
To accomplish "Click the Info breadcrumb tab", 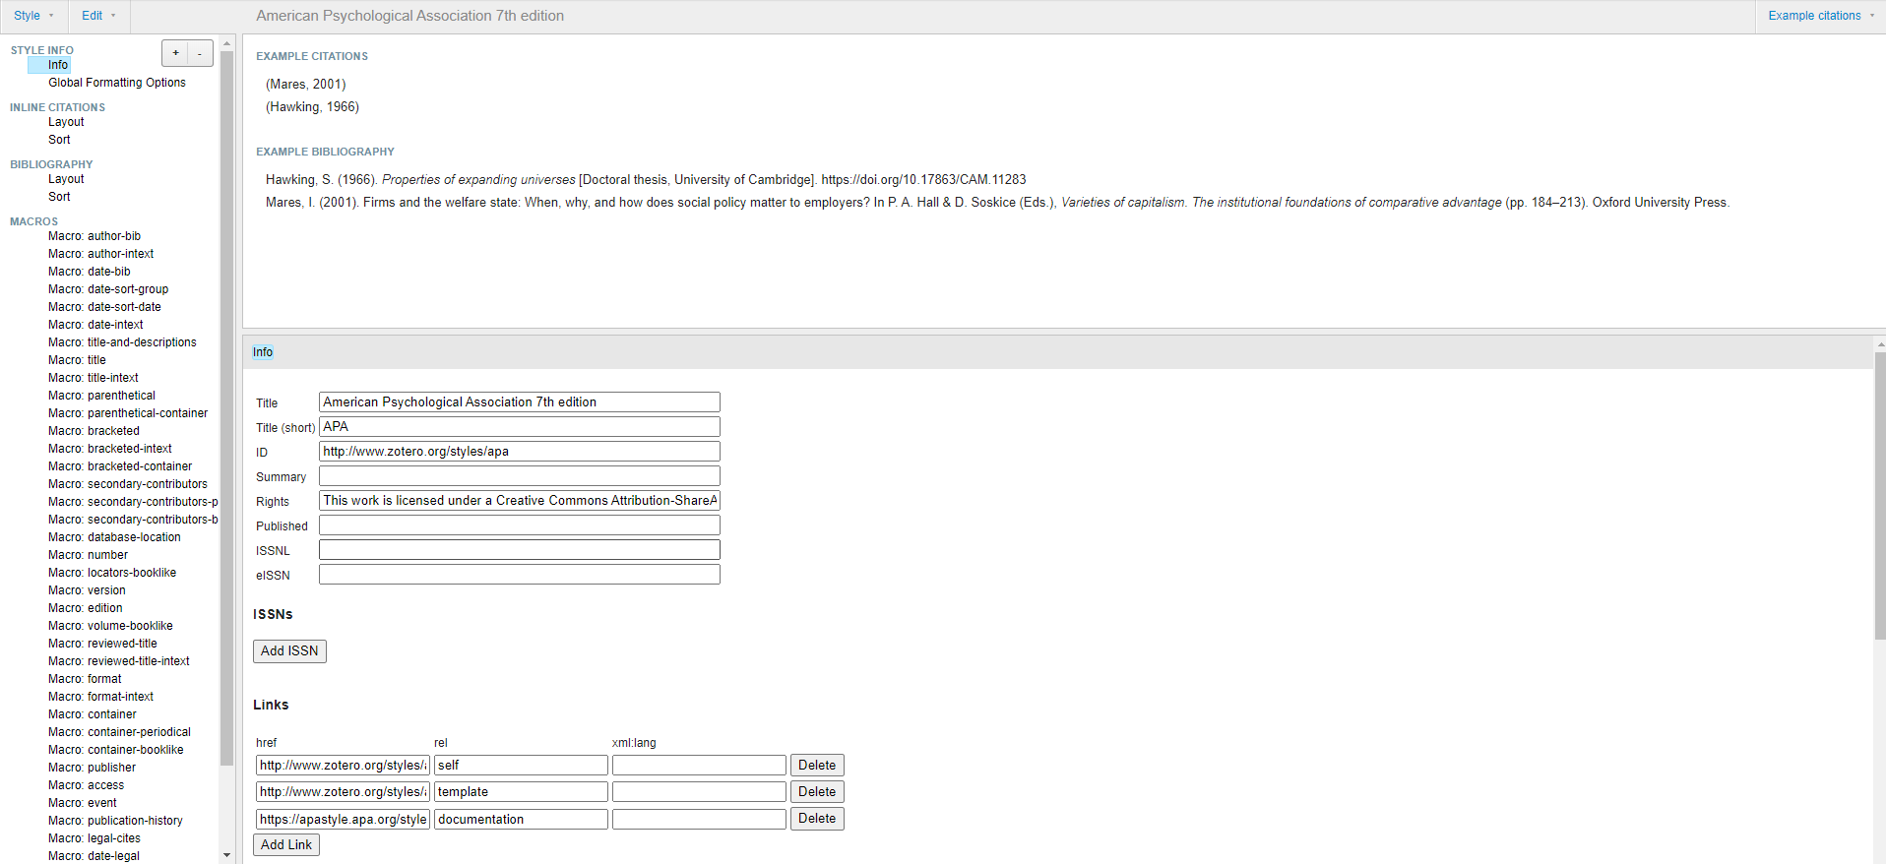I will coord(263,352).
